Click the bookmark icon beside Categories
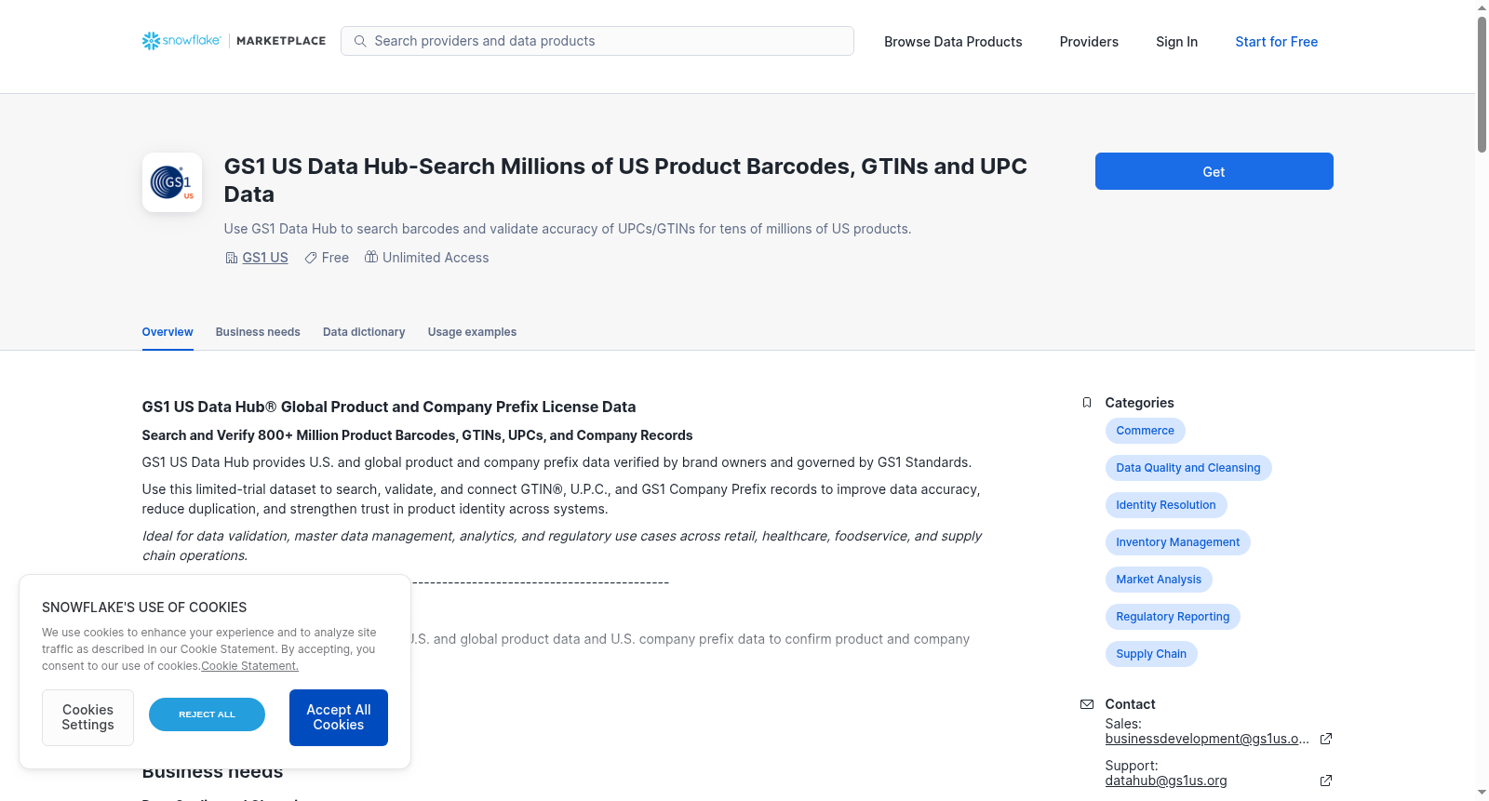This screenshot has height=801, width=1489. pos(1087,403)
